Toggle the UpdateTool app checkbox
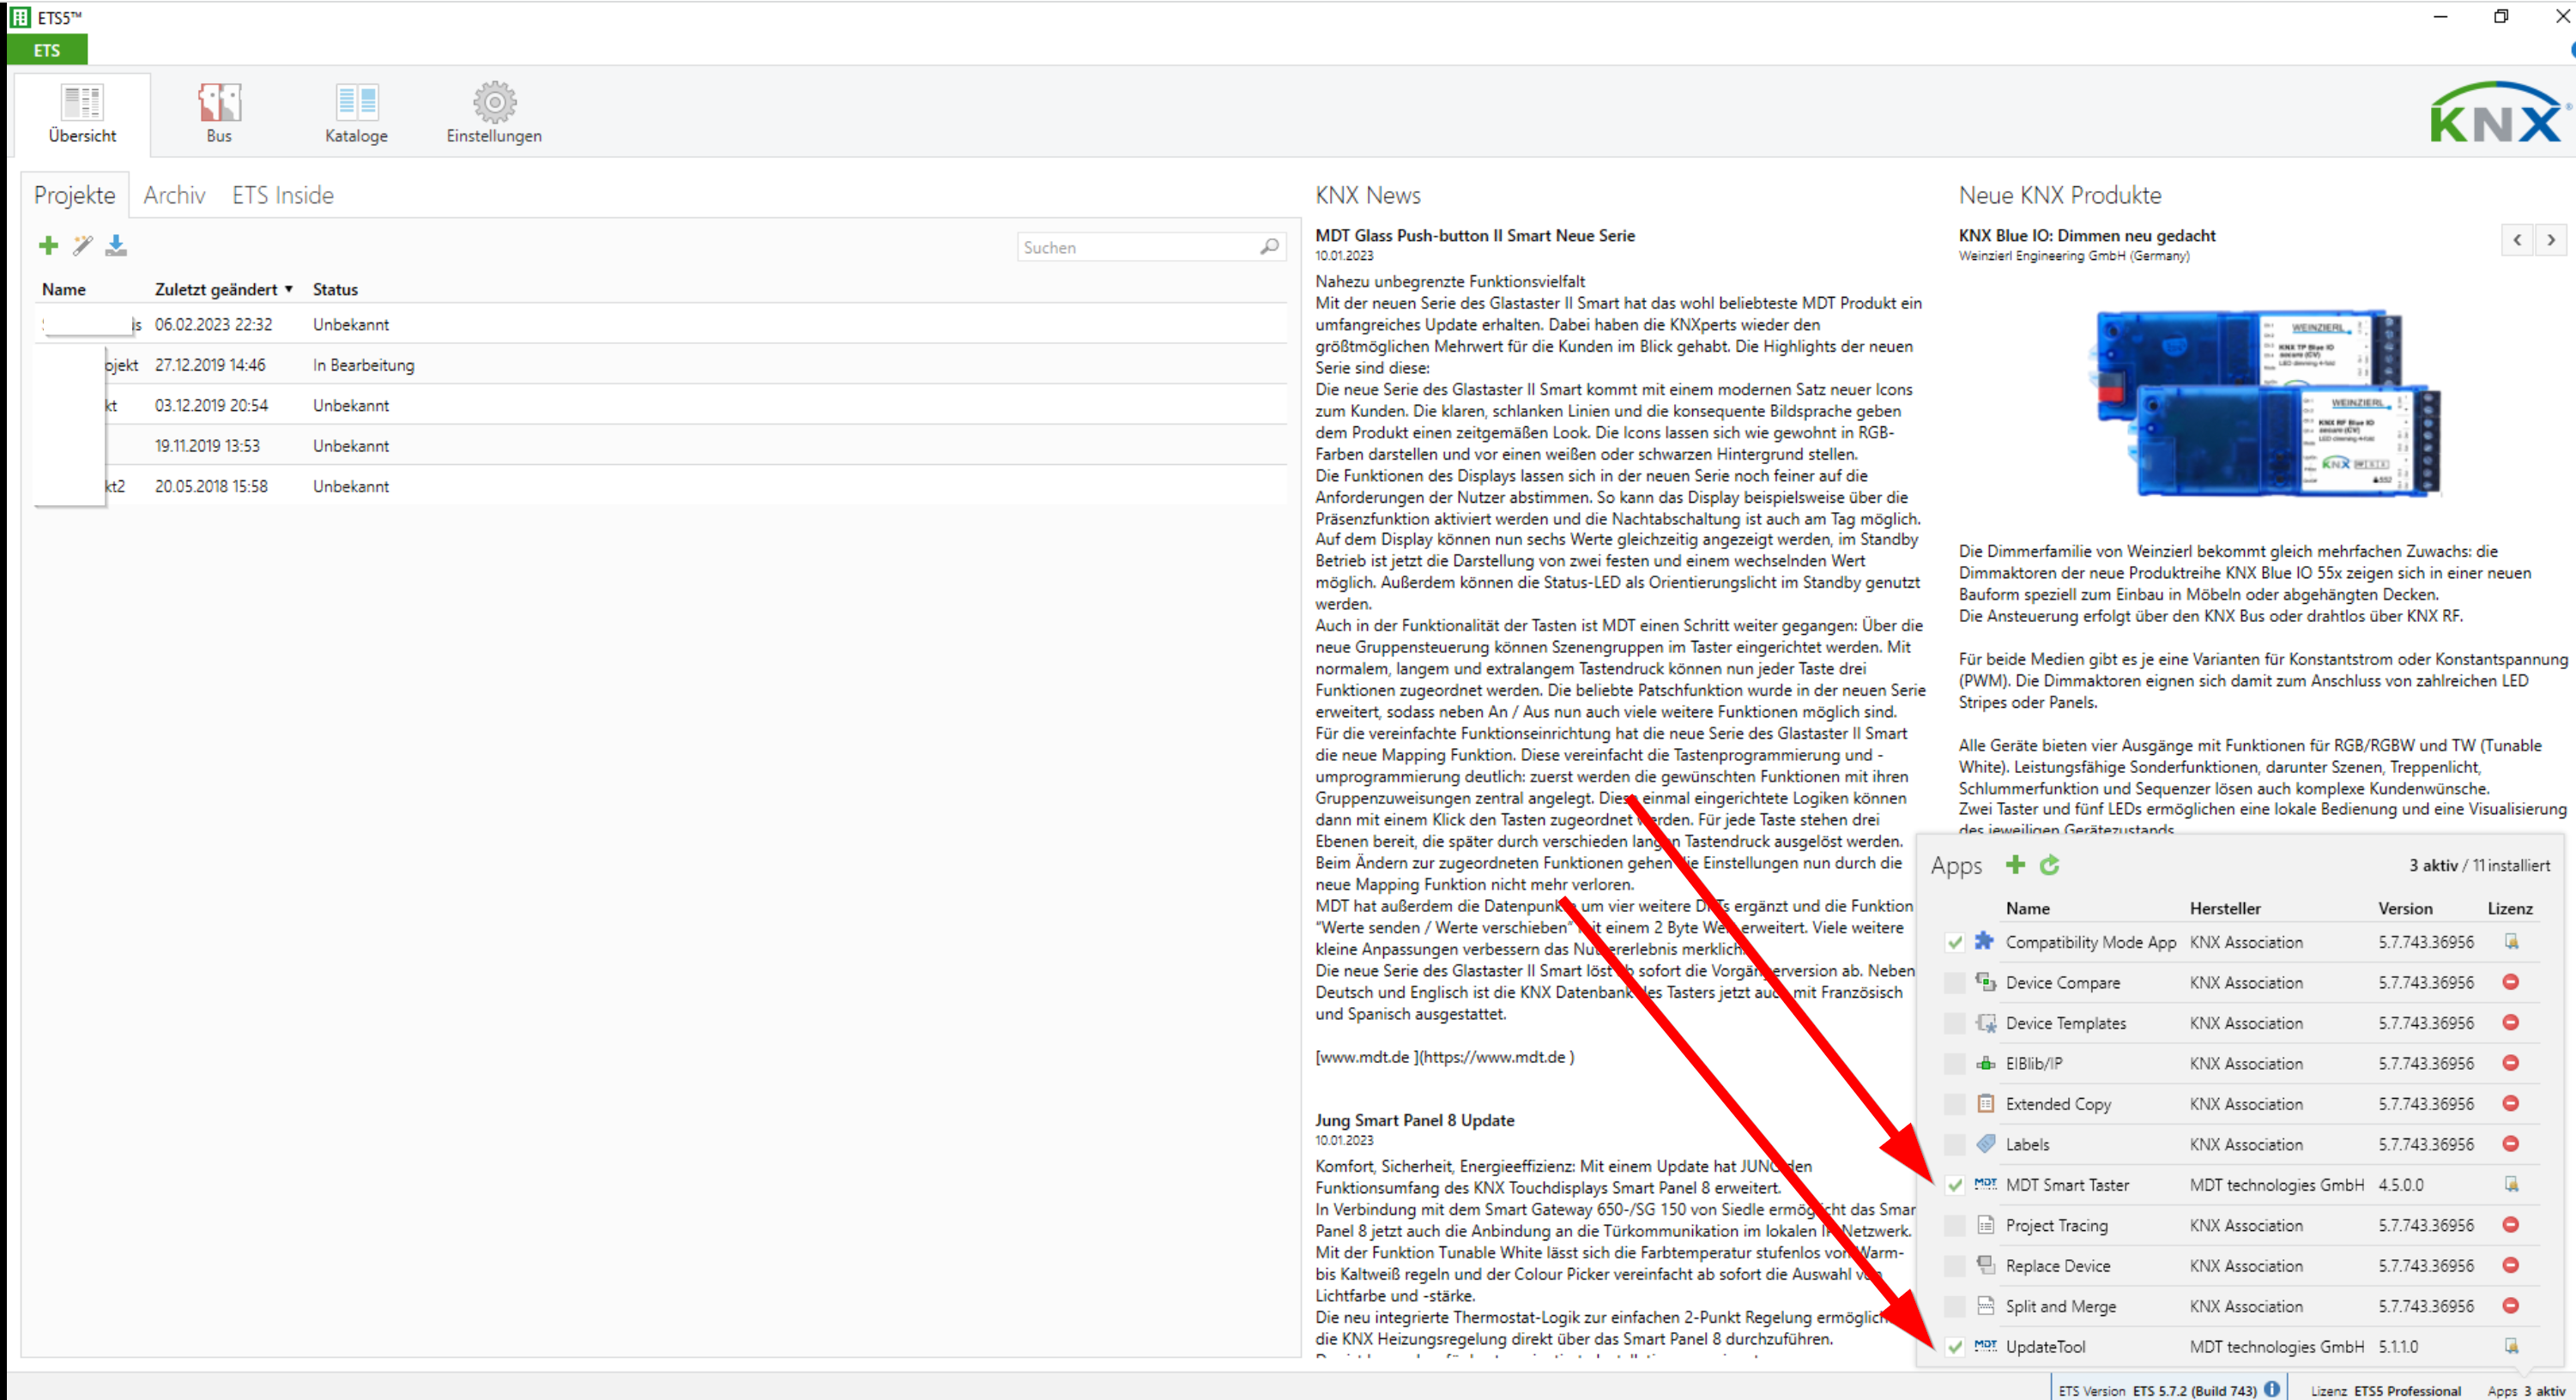This screenshot has height=1400, width=2576. (1954, 1347)
